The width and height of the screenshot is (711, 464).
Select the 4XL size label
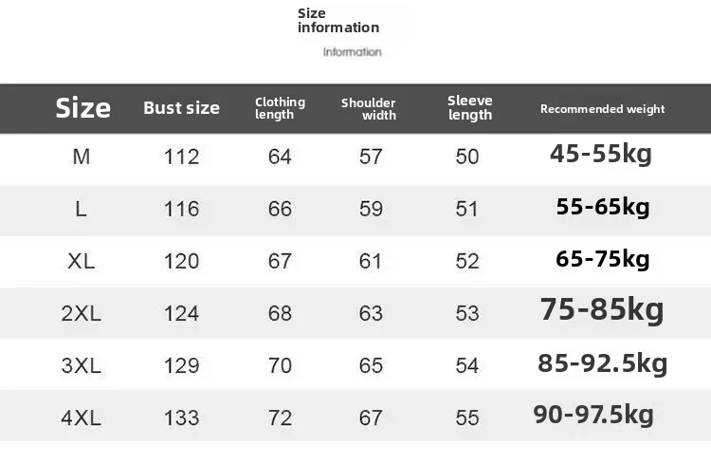pyautogui.click(x=82, y=417)
